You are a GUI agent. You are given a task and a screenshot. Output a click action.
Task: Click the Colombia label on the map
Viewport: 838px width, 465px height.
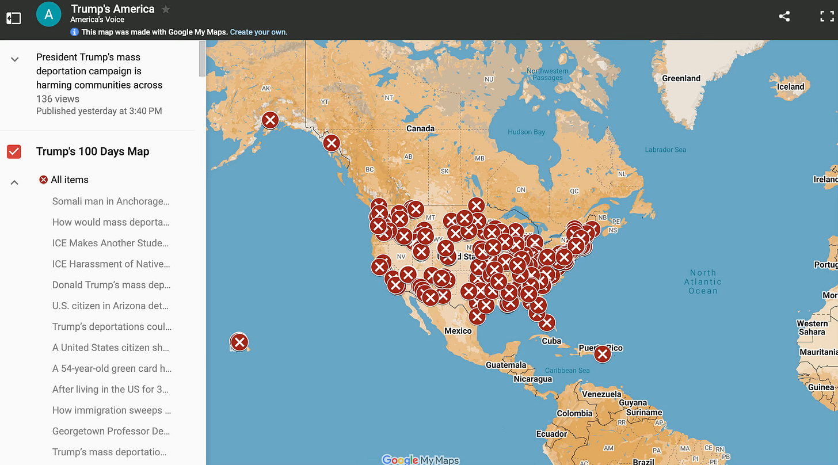[x=574, y=413]
